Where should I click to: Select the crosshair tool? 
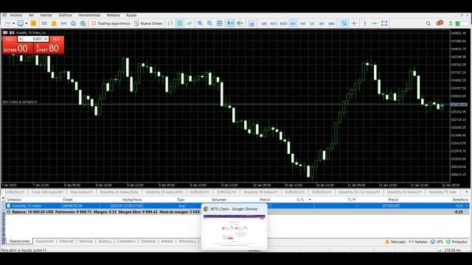coord(354,23)
